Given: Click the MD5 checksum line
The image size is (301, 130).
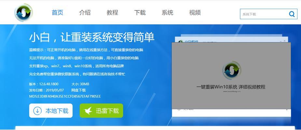Looking at the screenshot, I should point(65,96).
